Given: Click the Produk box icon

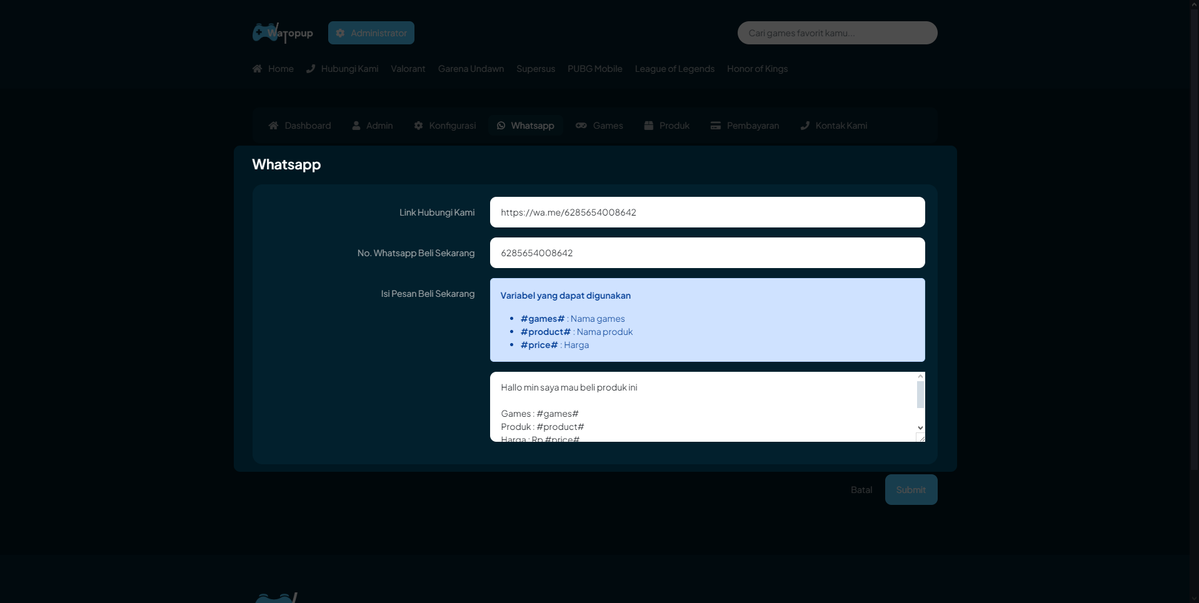Looking at the screenshot, I should point(649,126).
